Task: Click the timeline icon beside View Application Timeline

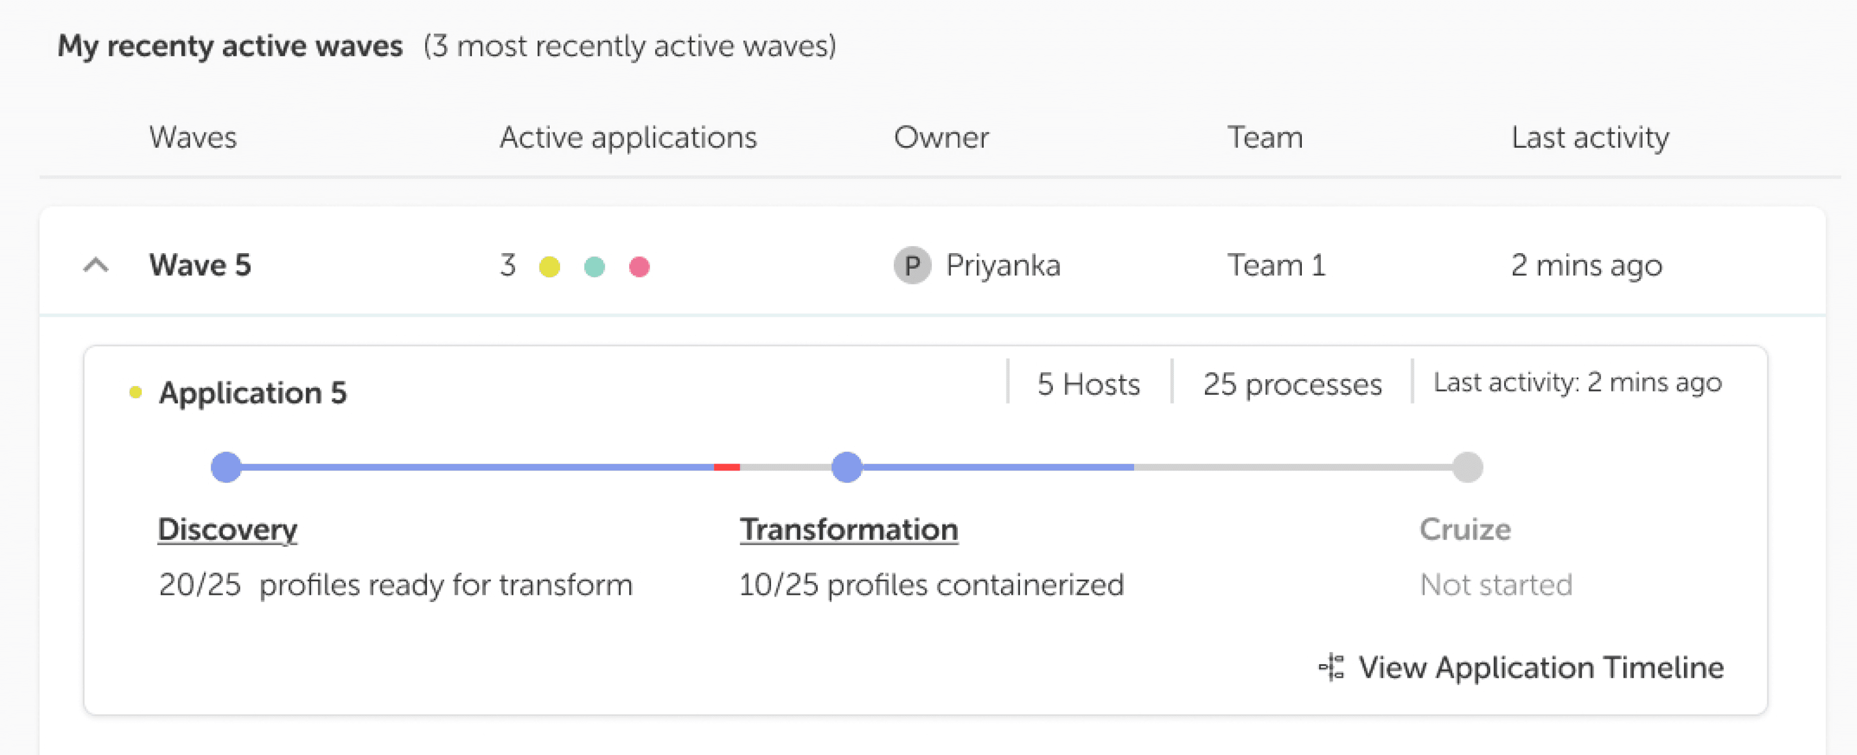Action: 1331,667
